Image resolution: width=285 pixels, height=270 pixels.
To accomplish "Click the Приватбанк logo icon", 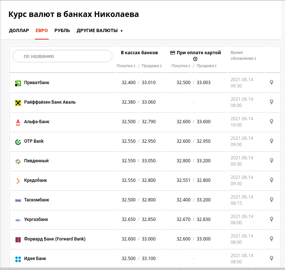I will [x=18, y=83].
